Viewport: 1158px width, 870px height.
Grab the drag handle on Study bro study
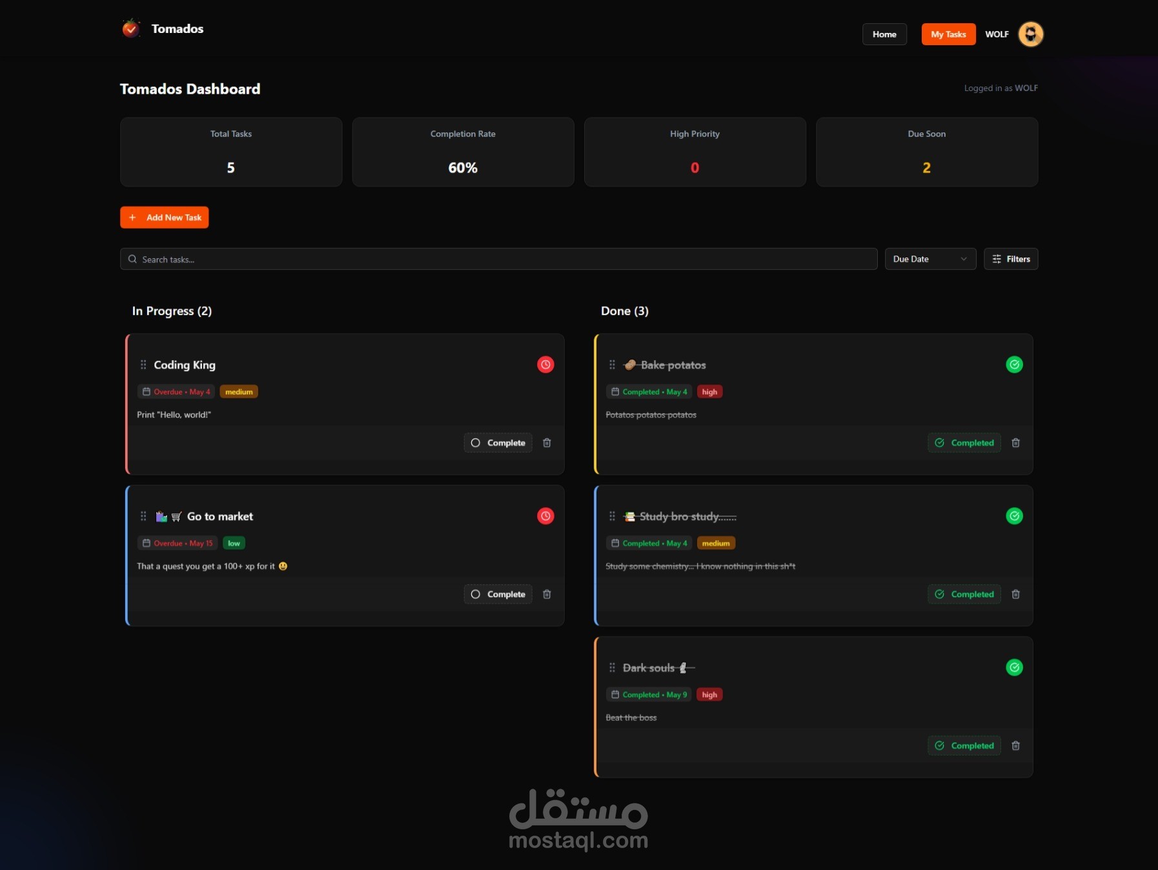point(612,516)
